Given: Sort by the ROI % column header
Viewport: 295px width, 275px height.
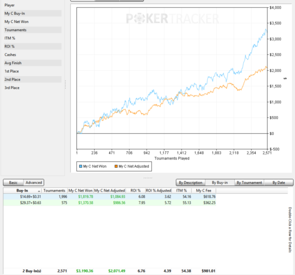Looking at the screenshot, I should pos(135,191).
